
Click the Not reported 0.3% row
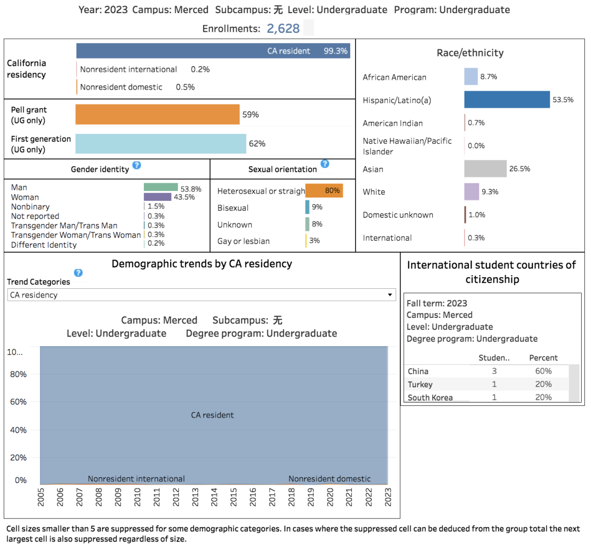point(88,216)
